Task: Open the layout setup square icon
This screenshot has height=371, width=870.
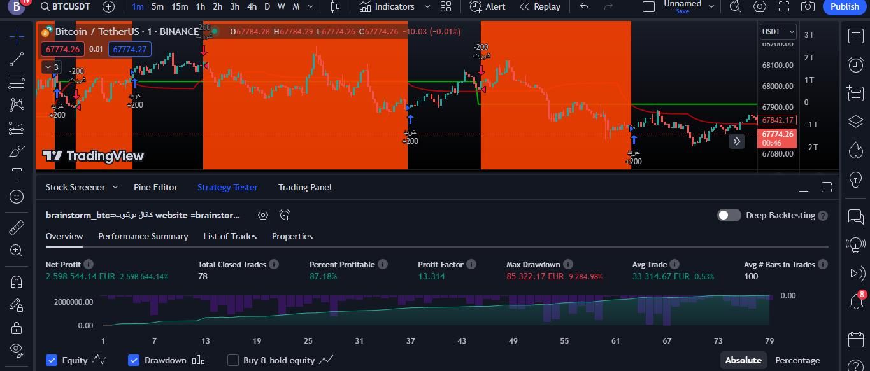Action: point(648,6)
